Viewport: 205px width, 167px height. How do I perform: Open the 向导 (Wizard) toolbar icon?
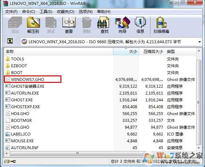tap(122, 25)
